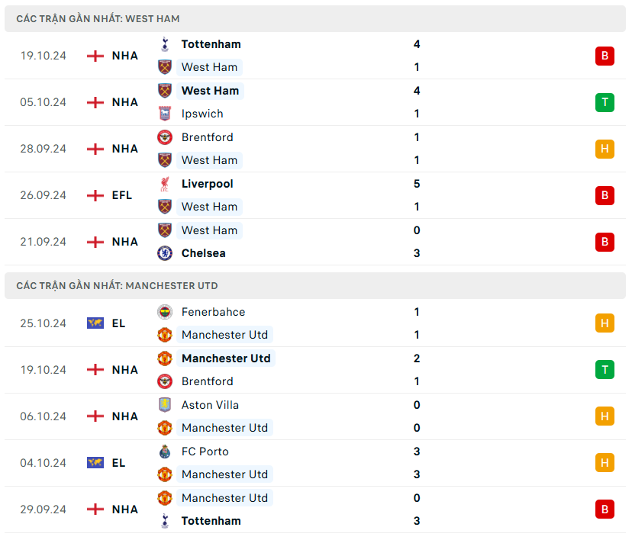
Task: Click the red B badge for Liverpool match
Action: pos(605,195)
